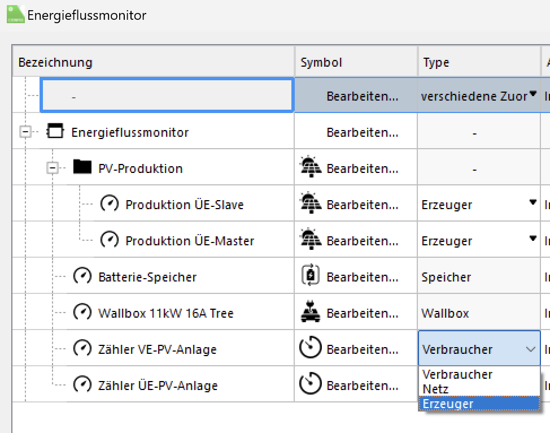Click the battery symbol for Batterie-Speicher
This screenshot has height=433, width=550.
(x=310, y=276)
